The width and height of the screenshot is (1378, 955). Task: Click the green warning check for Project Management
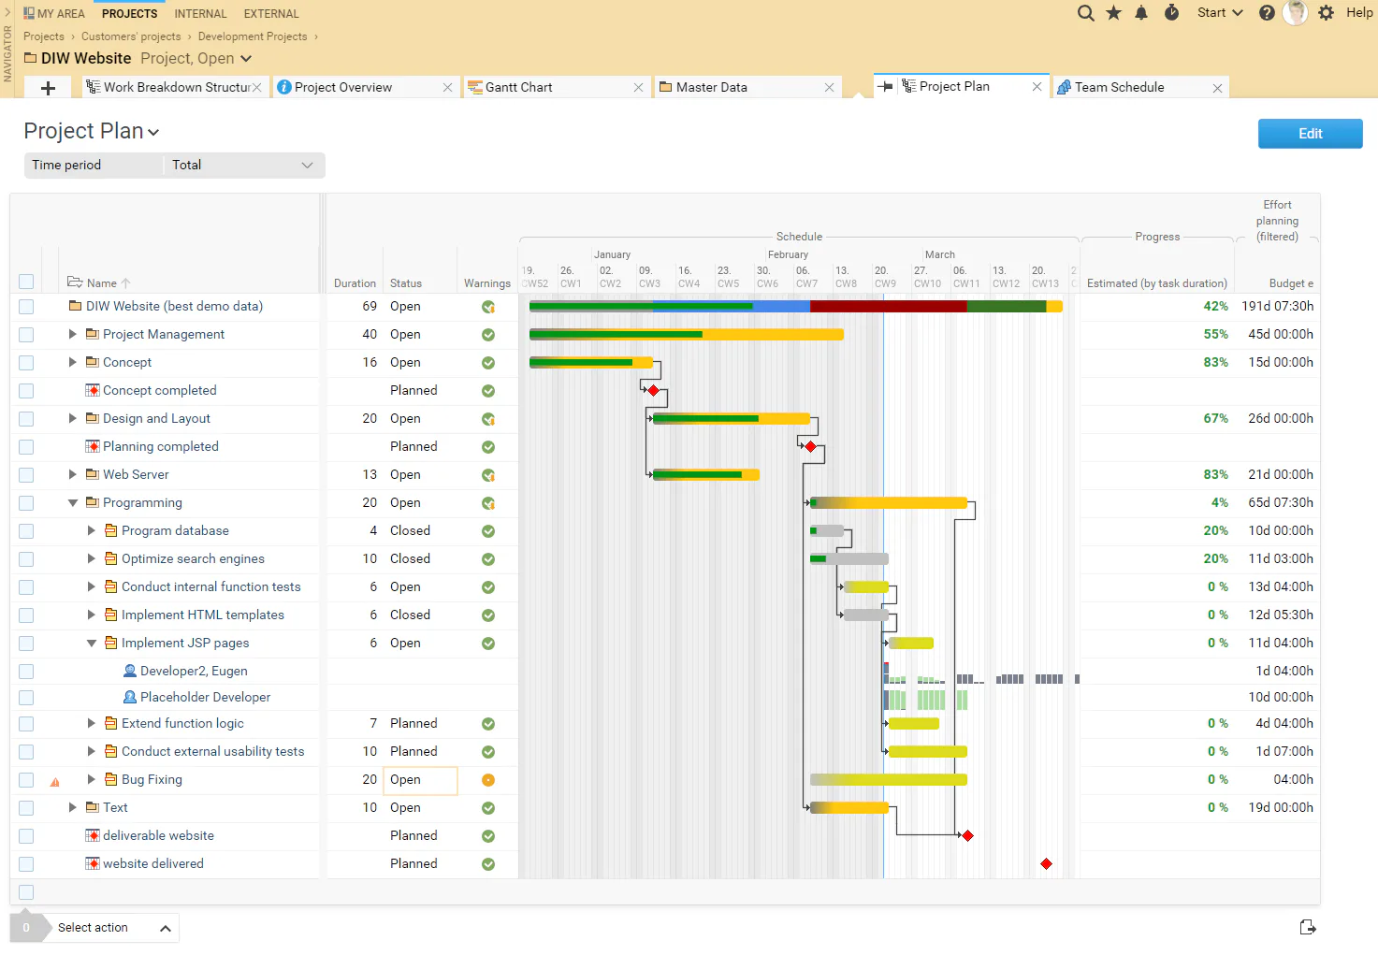[x=488, y=335]
